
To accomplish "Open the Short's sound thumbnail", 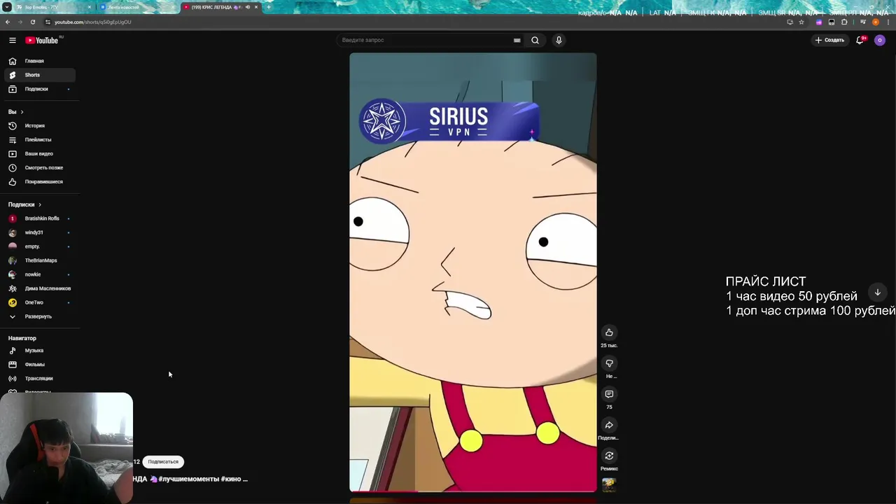I will pyautogui.click(x=609, y=484).
